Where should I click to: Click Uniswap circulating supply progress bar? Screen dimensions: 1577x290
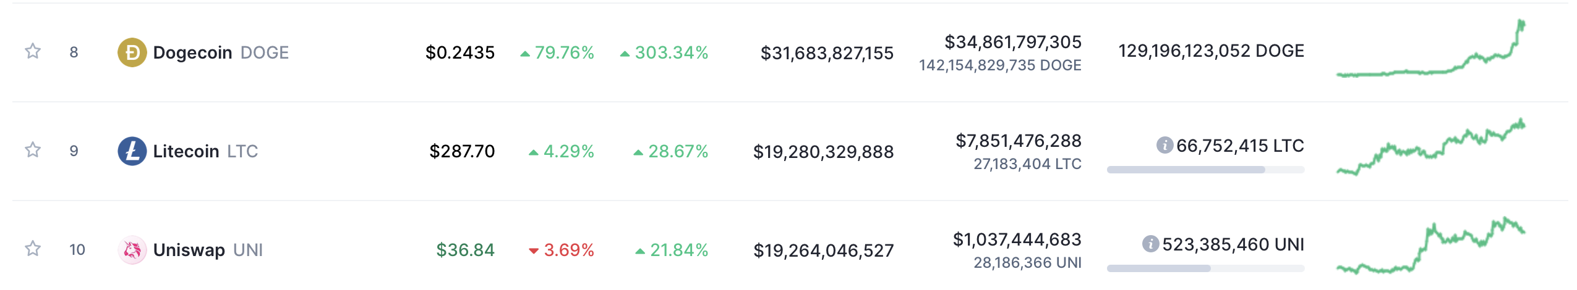click(x=1205, y=268)
